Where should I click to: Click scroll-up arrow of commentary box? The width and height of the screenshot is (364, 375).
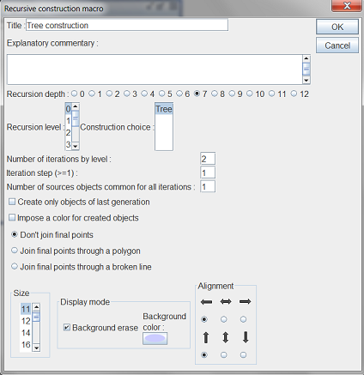[306, 58]
